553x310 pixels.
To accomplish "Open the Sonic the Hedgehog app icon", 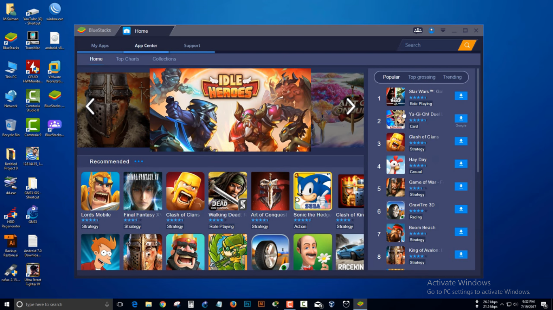I will click(x=313, y=191).
